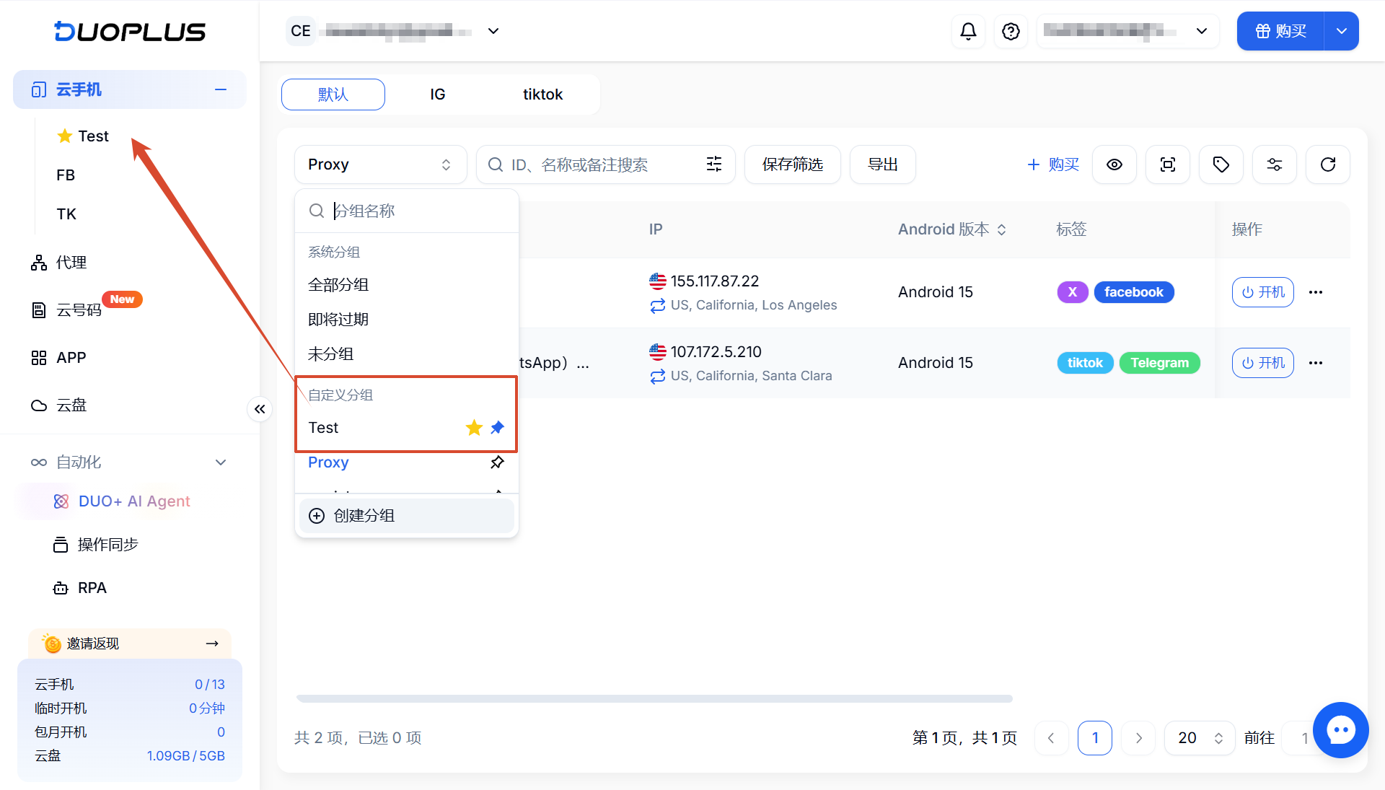
Task: Expand the CE team selector dropdown
Action: click(x=493, y=31)
